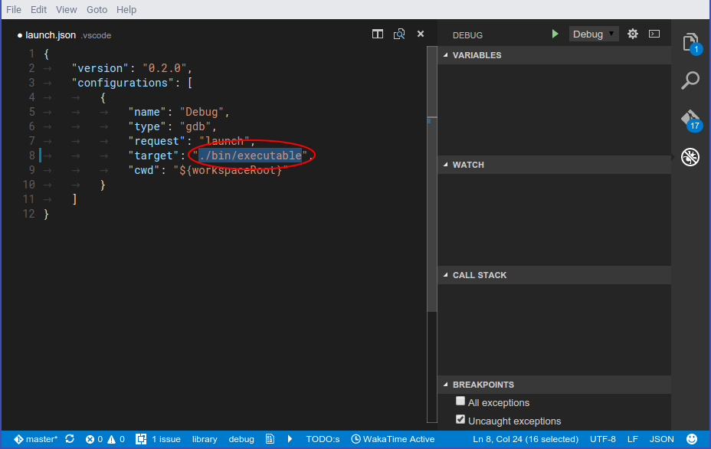Open the debug console with the terminal icon

(x=654, y=34)
